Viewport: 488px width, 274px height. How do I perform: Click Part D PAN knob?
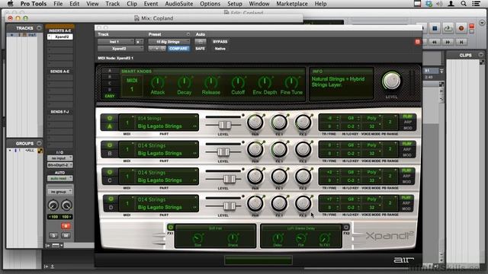pyautogui.click(x=255, y=203)
